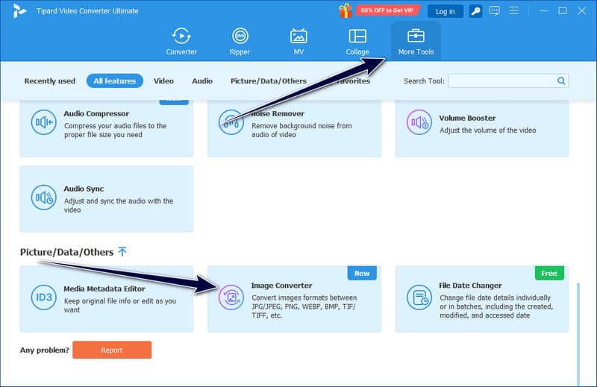The image size is (597, 387).
Task: Switch to the Picture/Data/Others filter tab
Action: tap(269, 81)
